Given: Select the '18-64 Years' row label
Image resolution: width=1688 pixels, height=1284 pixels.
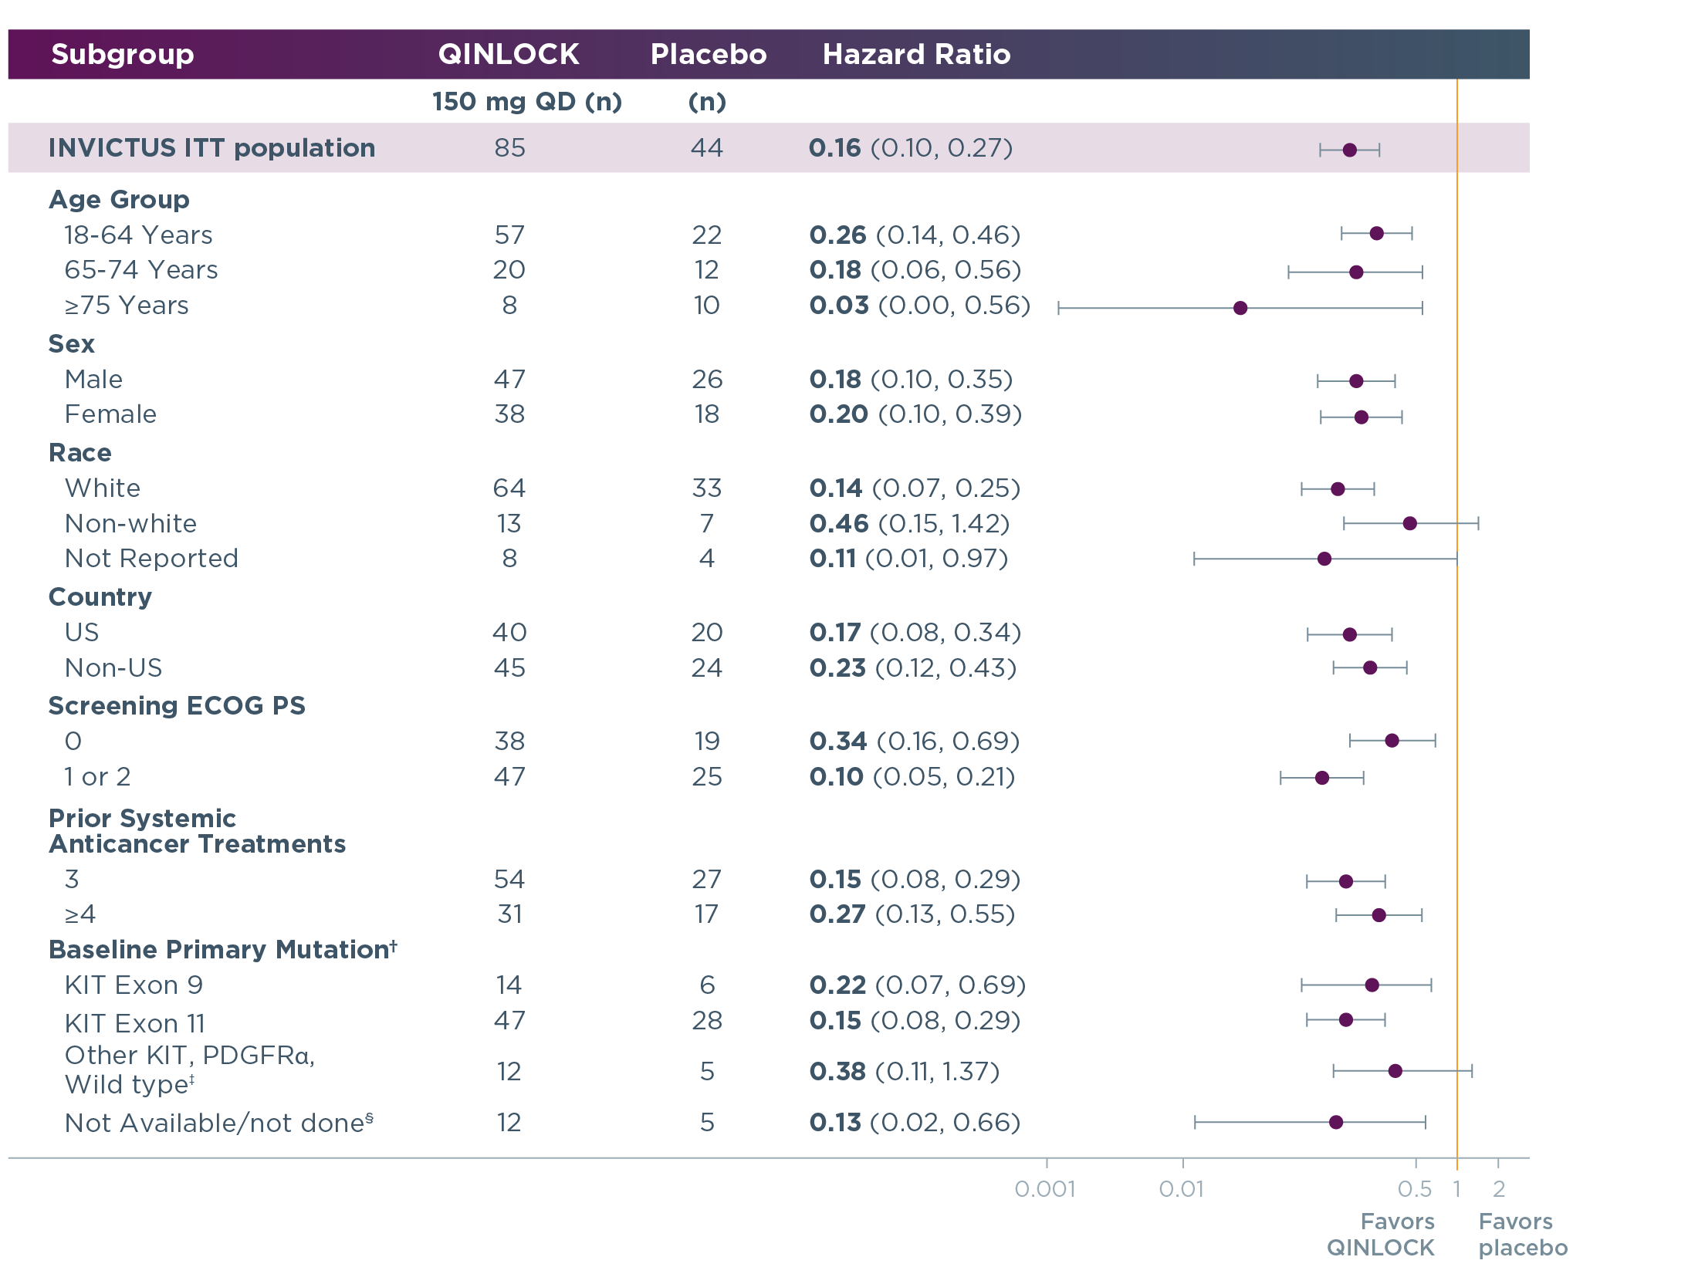Looking at the screenshot, I should [x=138, y=235].
